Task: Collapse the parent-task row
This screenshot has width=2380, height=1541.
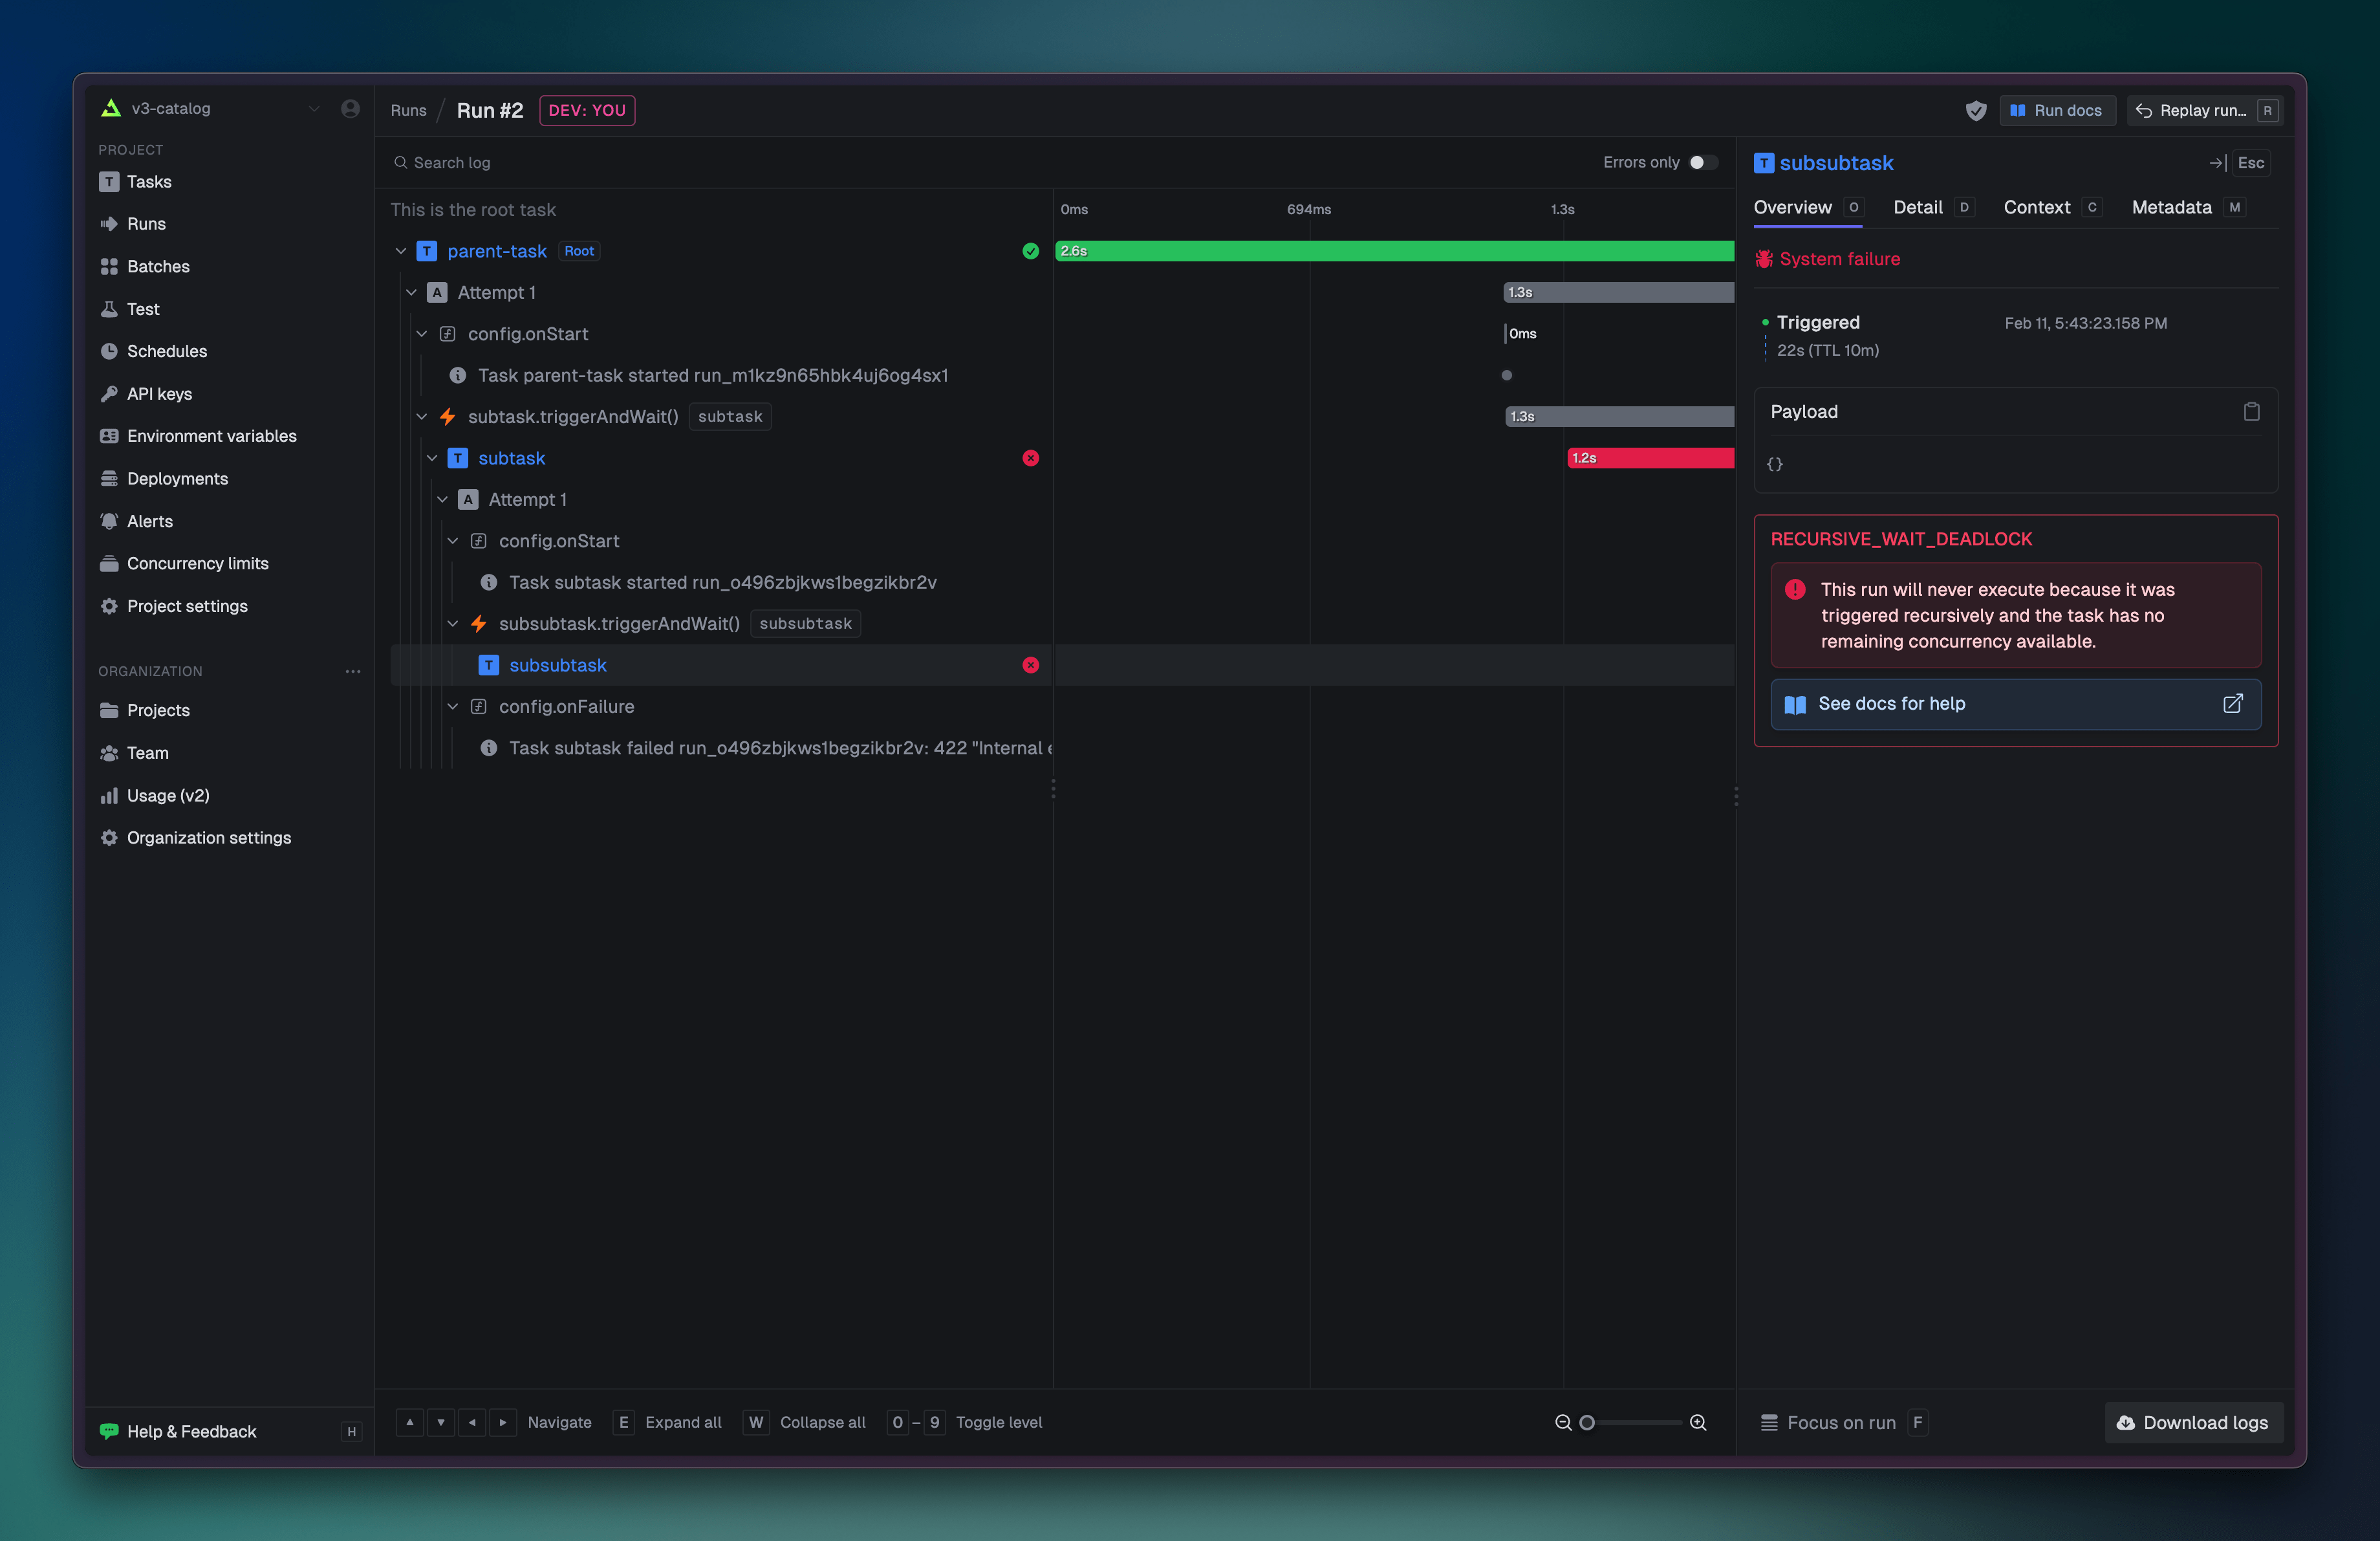Action: 401,251
